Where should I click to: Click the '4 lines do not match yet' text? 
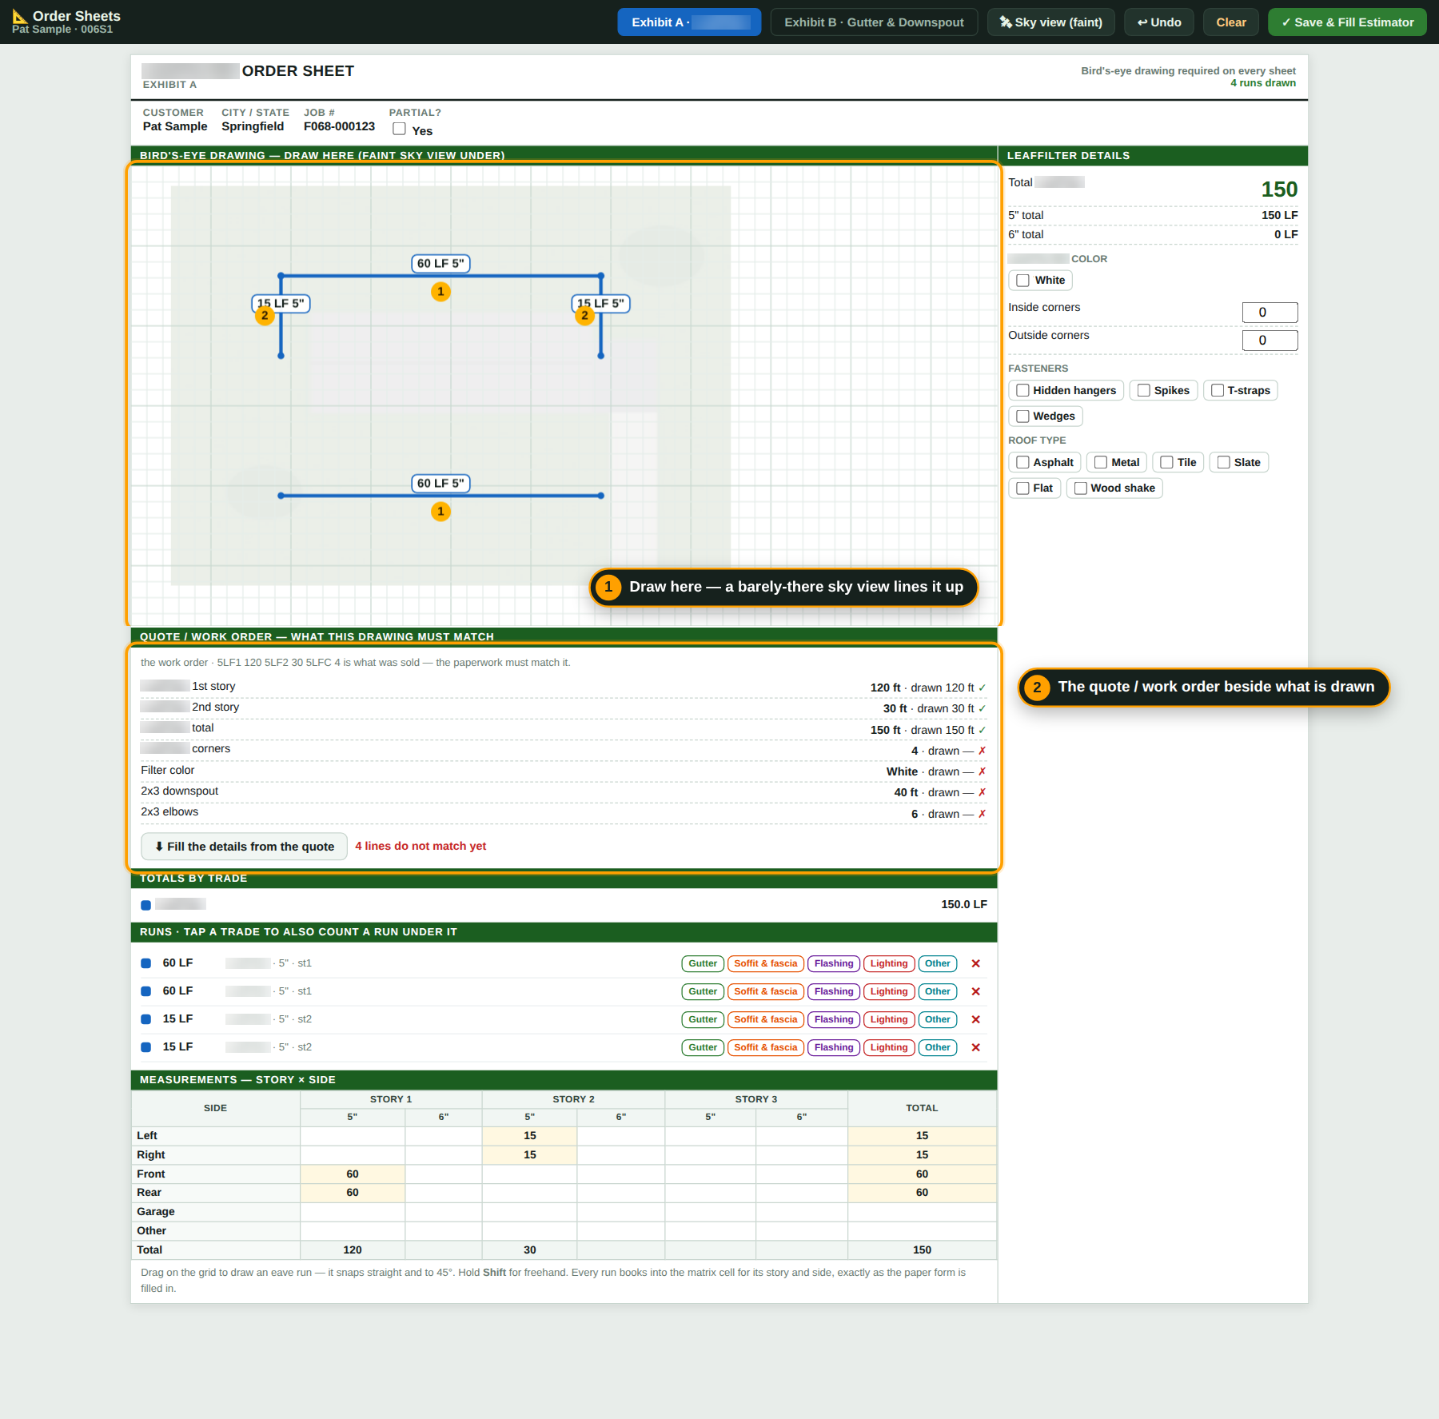click(x=421, y=846)
